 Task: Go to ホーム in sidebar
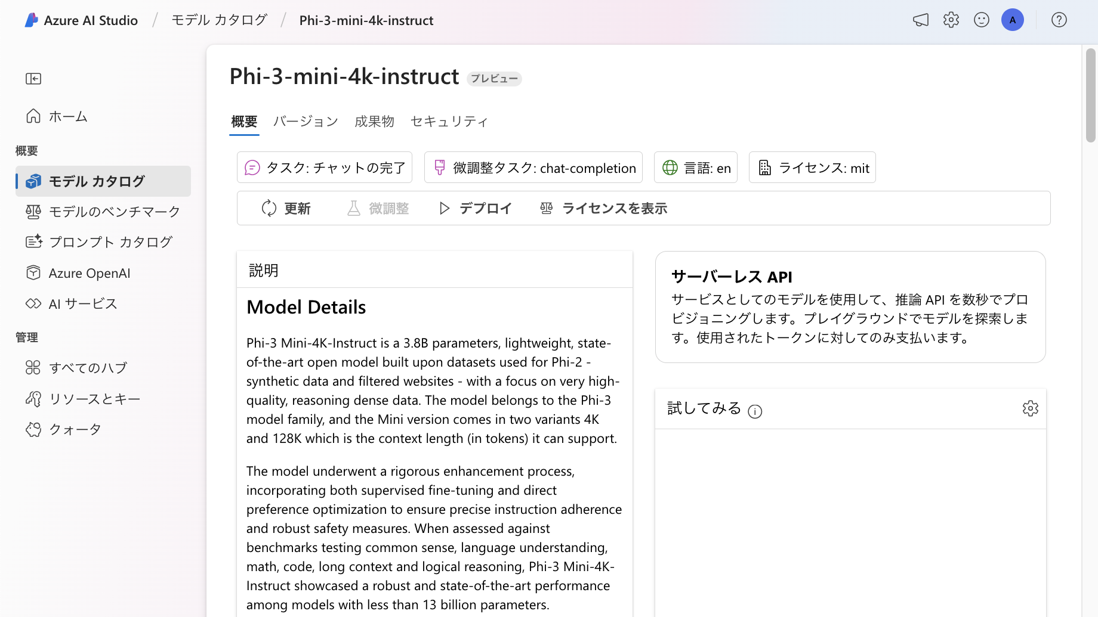[x=103, y=116]
